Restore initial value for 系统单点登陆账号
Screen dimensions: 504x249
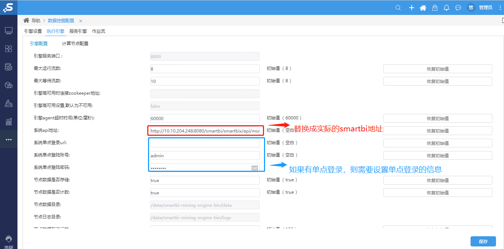coord(438,155)
